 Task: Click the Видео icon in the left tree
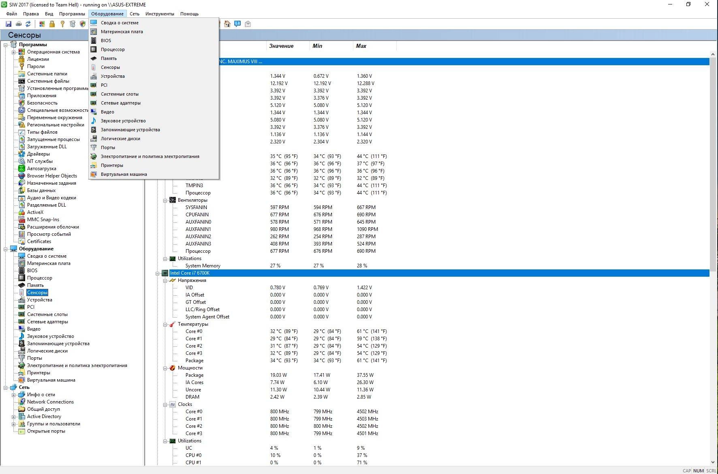point(22,329)
